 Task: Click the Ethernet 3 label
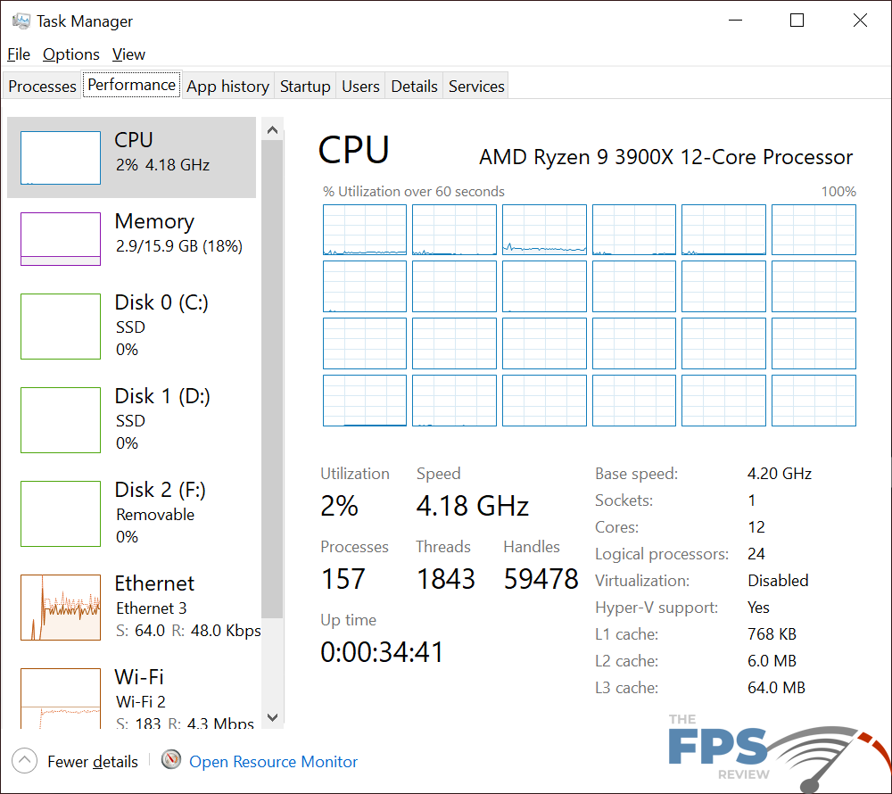click(x=152, y=608)
